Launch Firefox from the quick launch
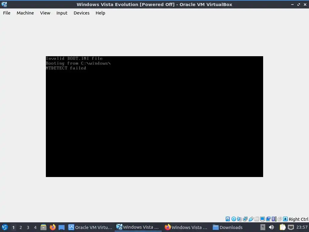The width and height of the screenshot is (309, 232). pyautogui.click(x=53, y=227)
